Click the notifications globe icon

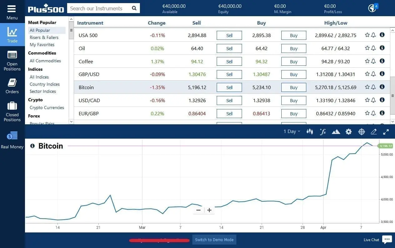click(372, 8)
